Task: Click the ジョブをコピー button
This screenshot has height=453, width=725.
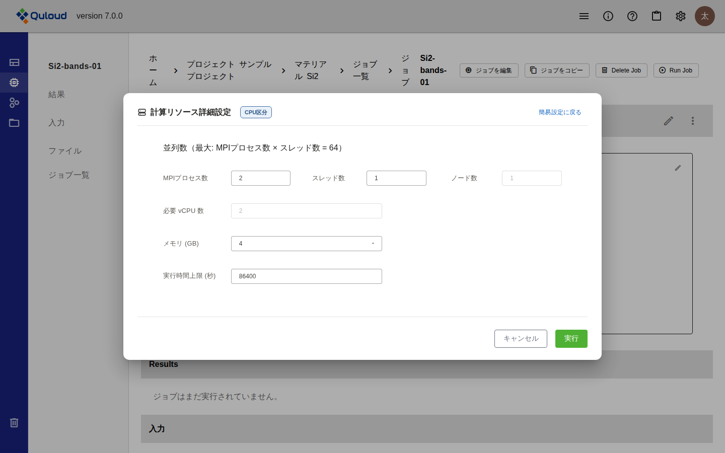Action: [x=557, y=70]
